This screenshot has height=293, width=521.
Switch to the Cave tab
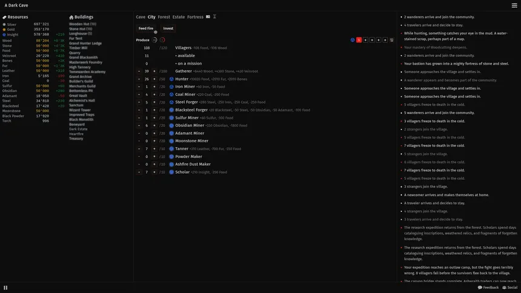[x=141, y=17]
